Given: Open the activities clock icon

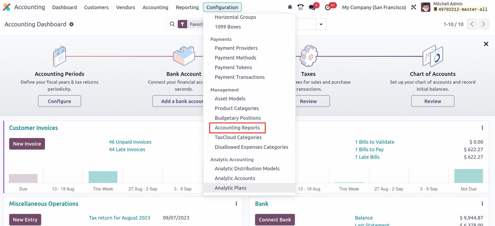Looking at the screenshot, I should coord(328,7).
